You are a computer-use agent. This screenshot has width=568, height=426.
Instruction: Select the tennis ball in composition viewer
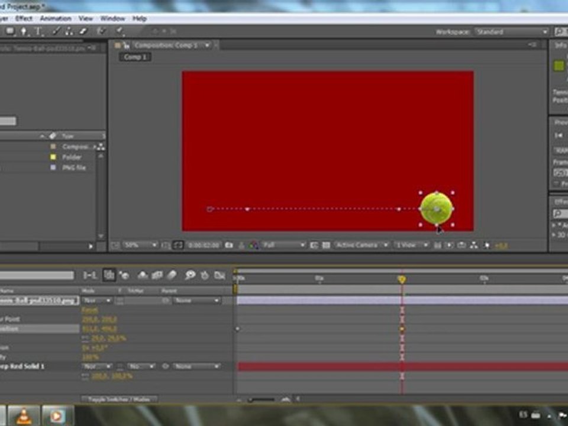point(437,209)
